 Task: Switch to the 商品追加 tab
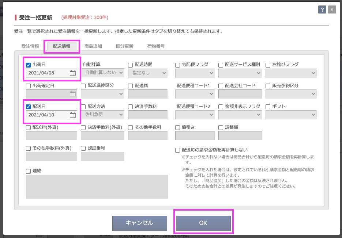(x=93, y=46)
